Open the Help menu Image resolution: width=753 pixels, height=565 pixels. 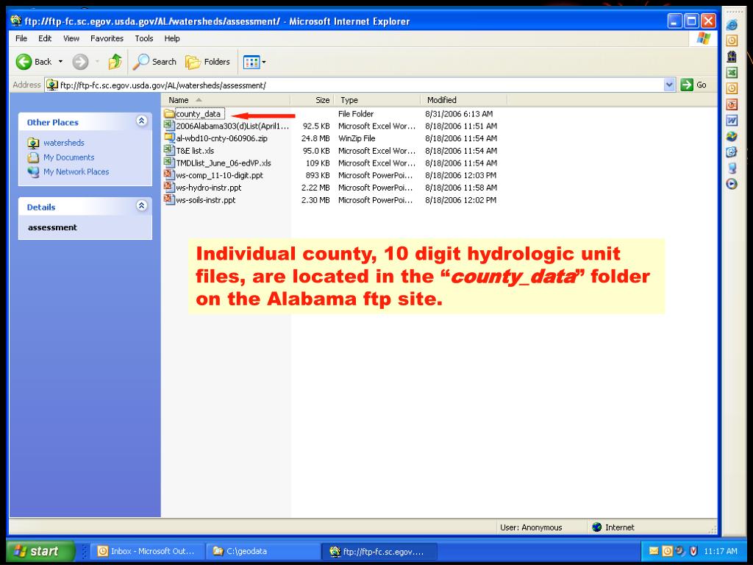[x=172, y=38]
